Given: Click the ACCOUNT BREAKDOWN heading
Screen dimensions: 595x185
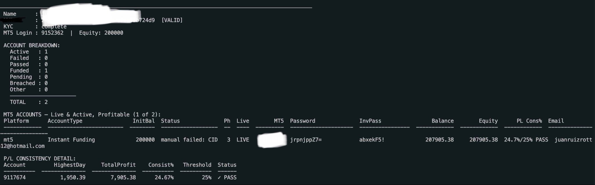Looking at the screenshot, I should point(32,45).
